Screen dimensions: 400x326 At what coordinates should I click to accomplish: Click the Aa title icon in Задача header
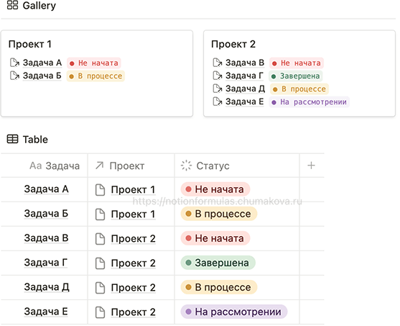35,166
